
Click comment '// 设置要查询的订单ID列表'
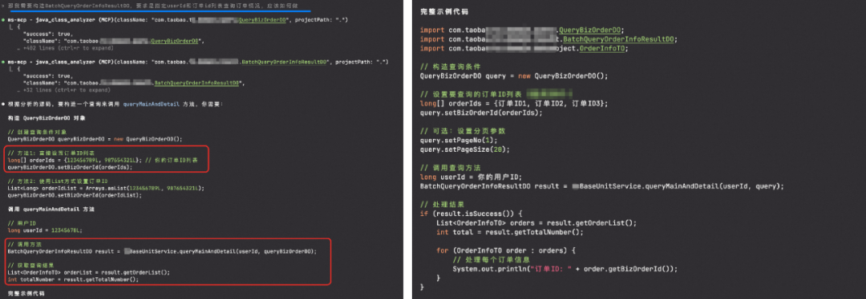[471, 94]
